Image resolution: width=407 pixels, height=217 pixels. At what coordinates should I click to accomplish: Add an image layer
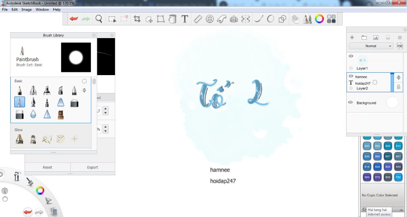pos(376,38)
